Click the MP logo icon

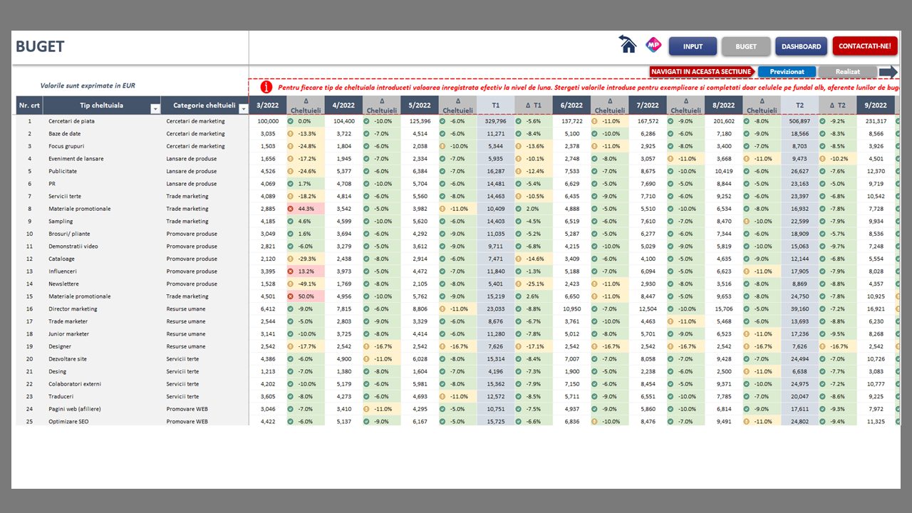point(653,45)
